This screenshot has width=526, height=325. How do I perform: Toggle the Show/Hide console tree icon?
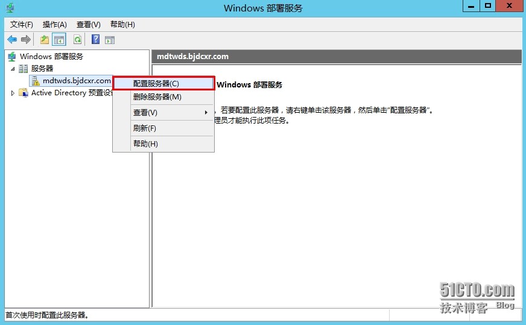click(x=59, y=40)
